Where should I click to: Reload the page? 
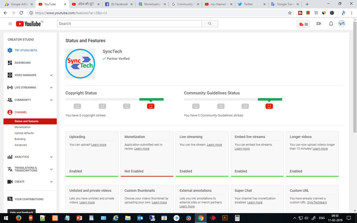(21, 13)
